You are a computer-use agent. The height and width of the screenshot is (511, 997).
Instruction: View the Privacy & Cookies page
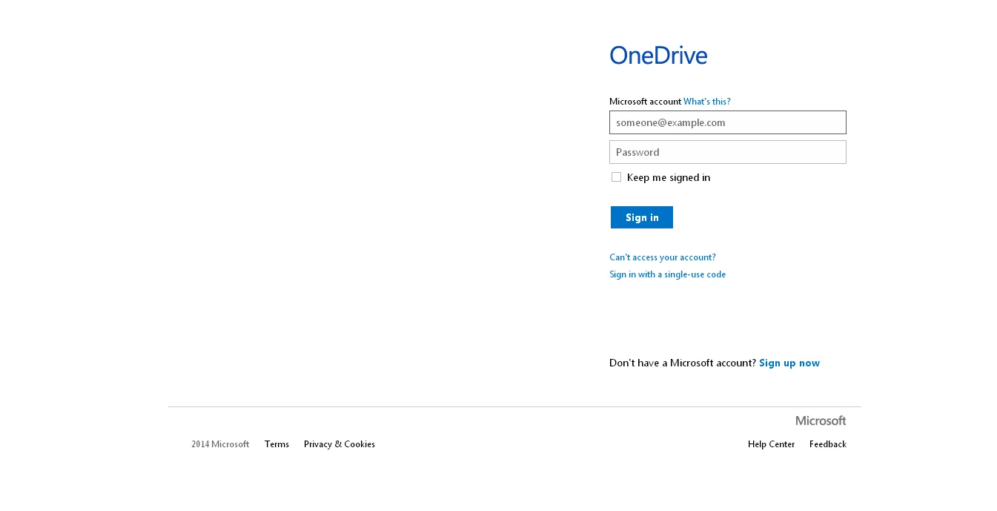tap(339, 444)
